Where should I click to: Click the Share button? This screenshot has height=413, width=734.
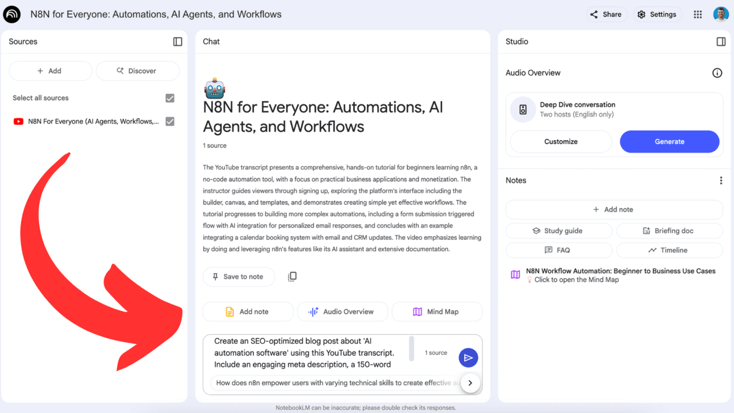click(x=606, y=14)
